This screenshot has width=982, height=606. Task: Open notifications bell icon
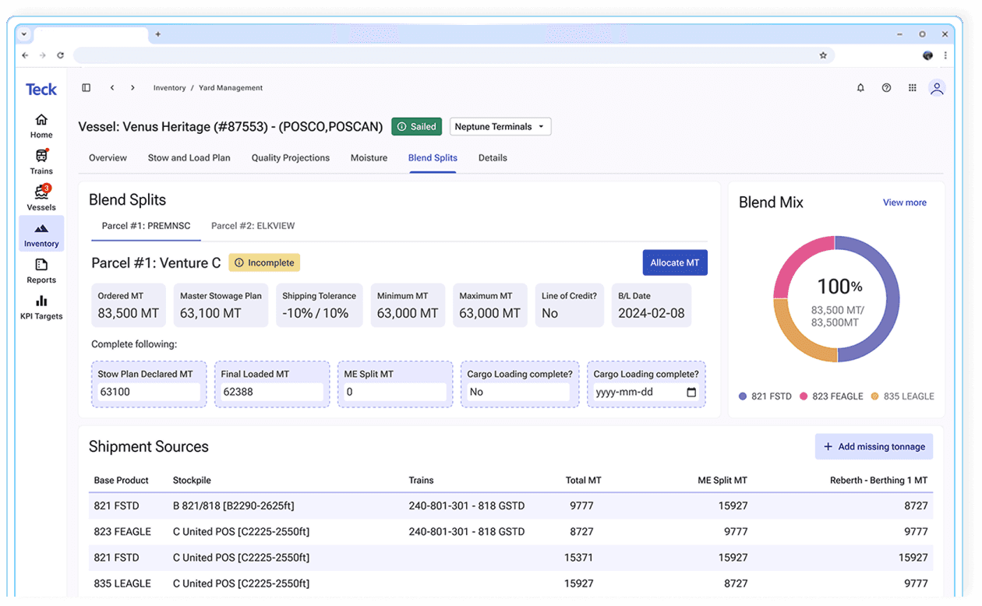point(860,88)
